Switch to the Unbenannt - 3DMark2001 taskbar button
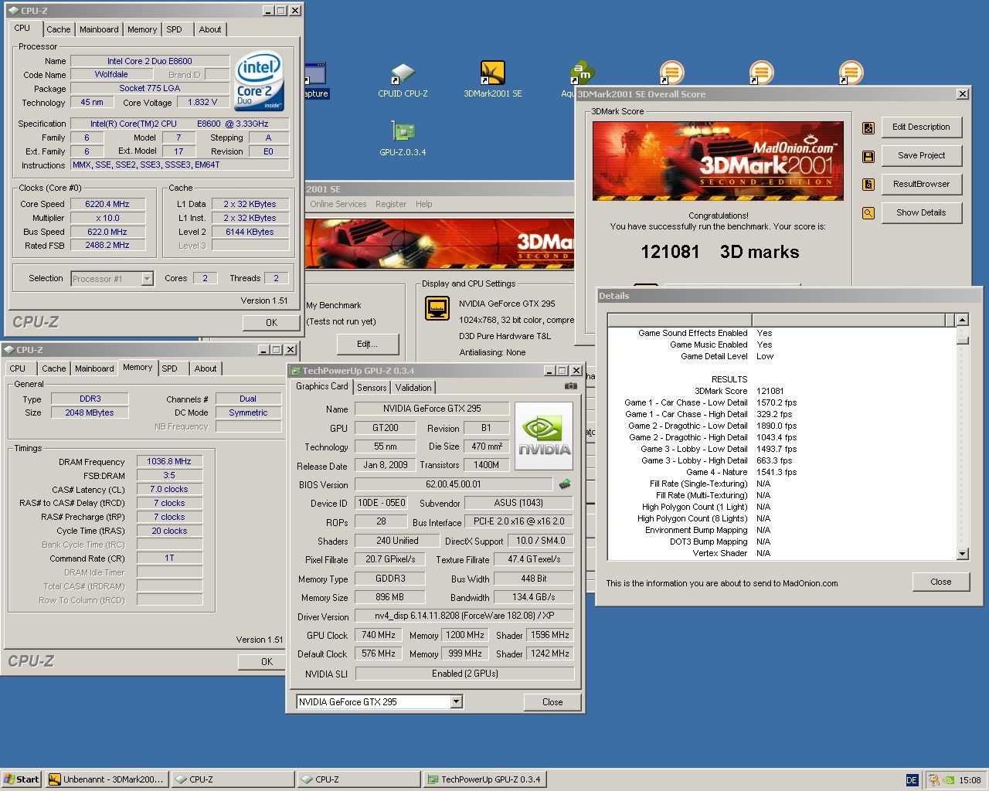Viewport: 989px width, 791px height. tap(106, 779)
